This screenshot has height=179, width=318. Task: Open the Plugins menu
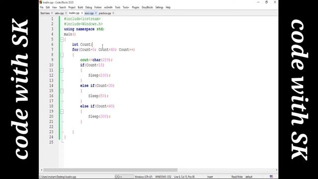(x=136, y=7)
